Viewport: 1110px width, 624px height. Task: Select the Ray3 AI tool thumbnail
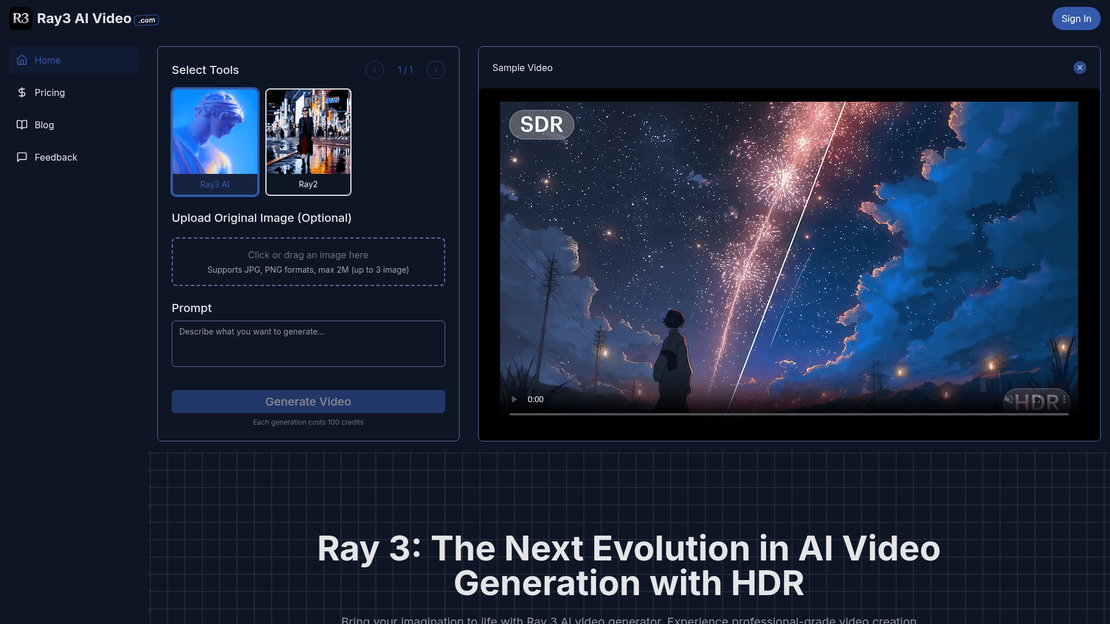click(x=215, y=142)
